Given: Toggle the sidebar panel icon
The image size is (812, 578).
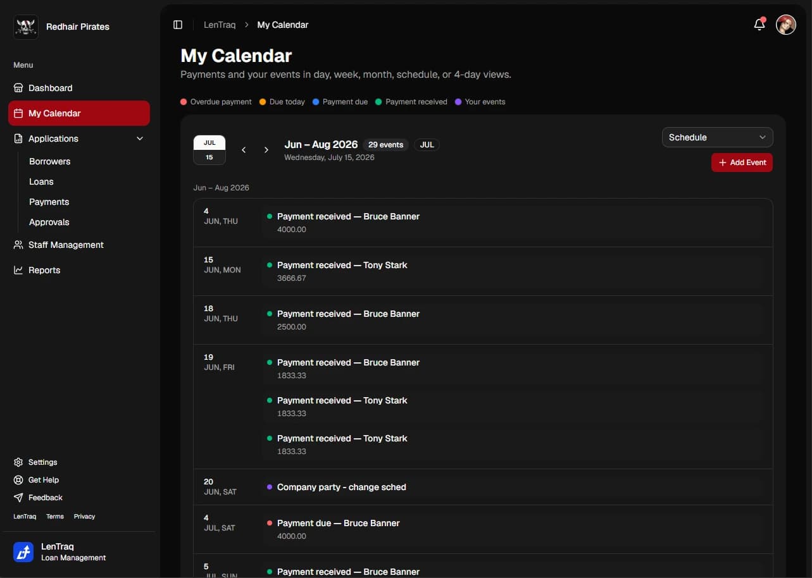Looking at the screenshot, I should click(178, 25).
